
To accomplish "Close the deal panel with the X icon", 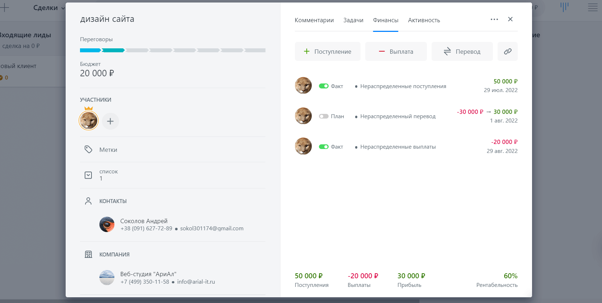I will pos(510,19).
